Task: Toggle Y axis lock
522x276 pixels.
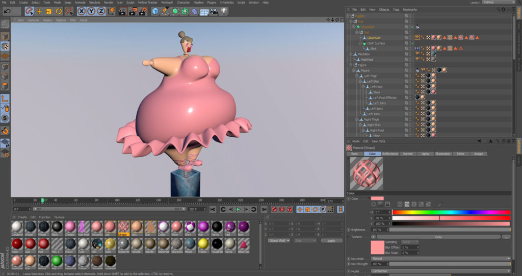Action: (x=91, y=11)
